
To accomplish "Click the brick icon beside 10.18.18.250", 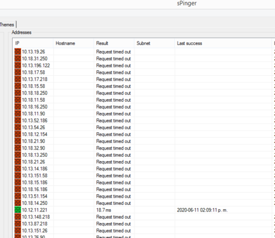I will [17, 93].
